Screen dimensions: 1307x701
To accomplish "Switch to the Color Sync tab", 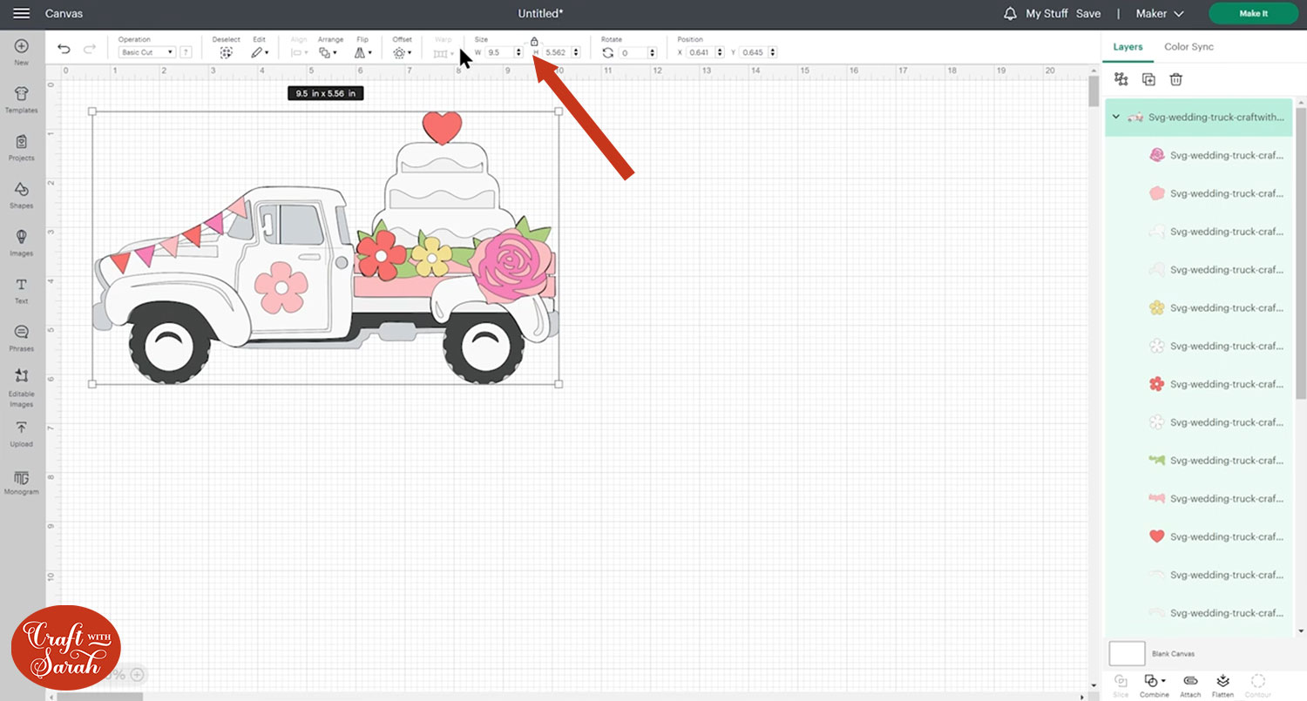I will coord(1188,47).
